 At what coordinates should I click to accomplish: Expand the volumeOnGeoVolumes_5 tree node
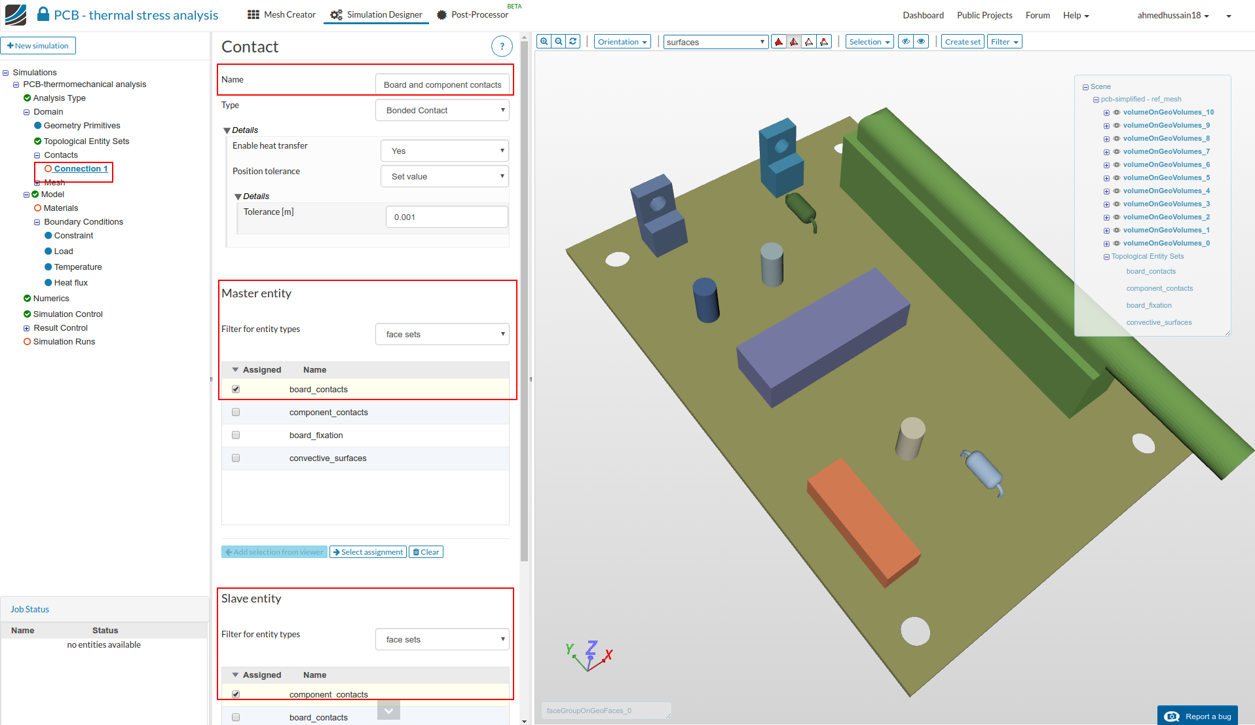point(1107,178)
